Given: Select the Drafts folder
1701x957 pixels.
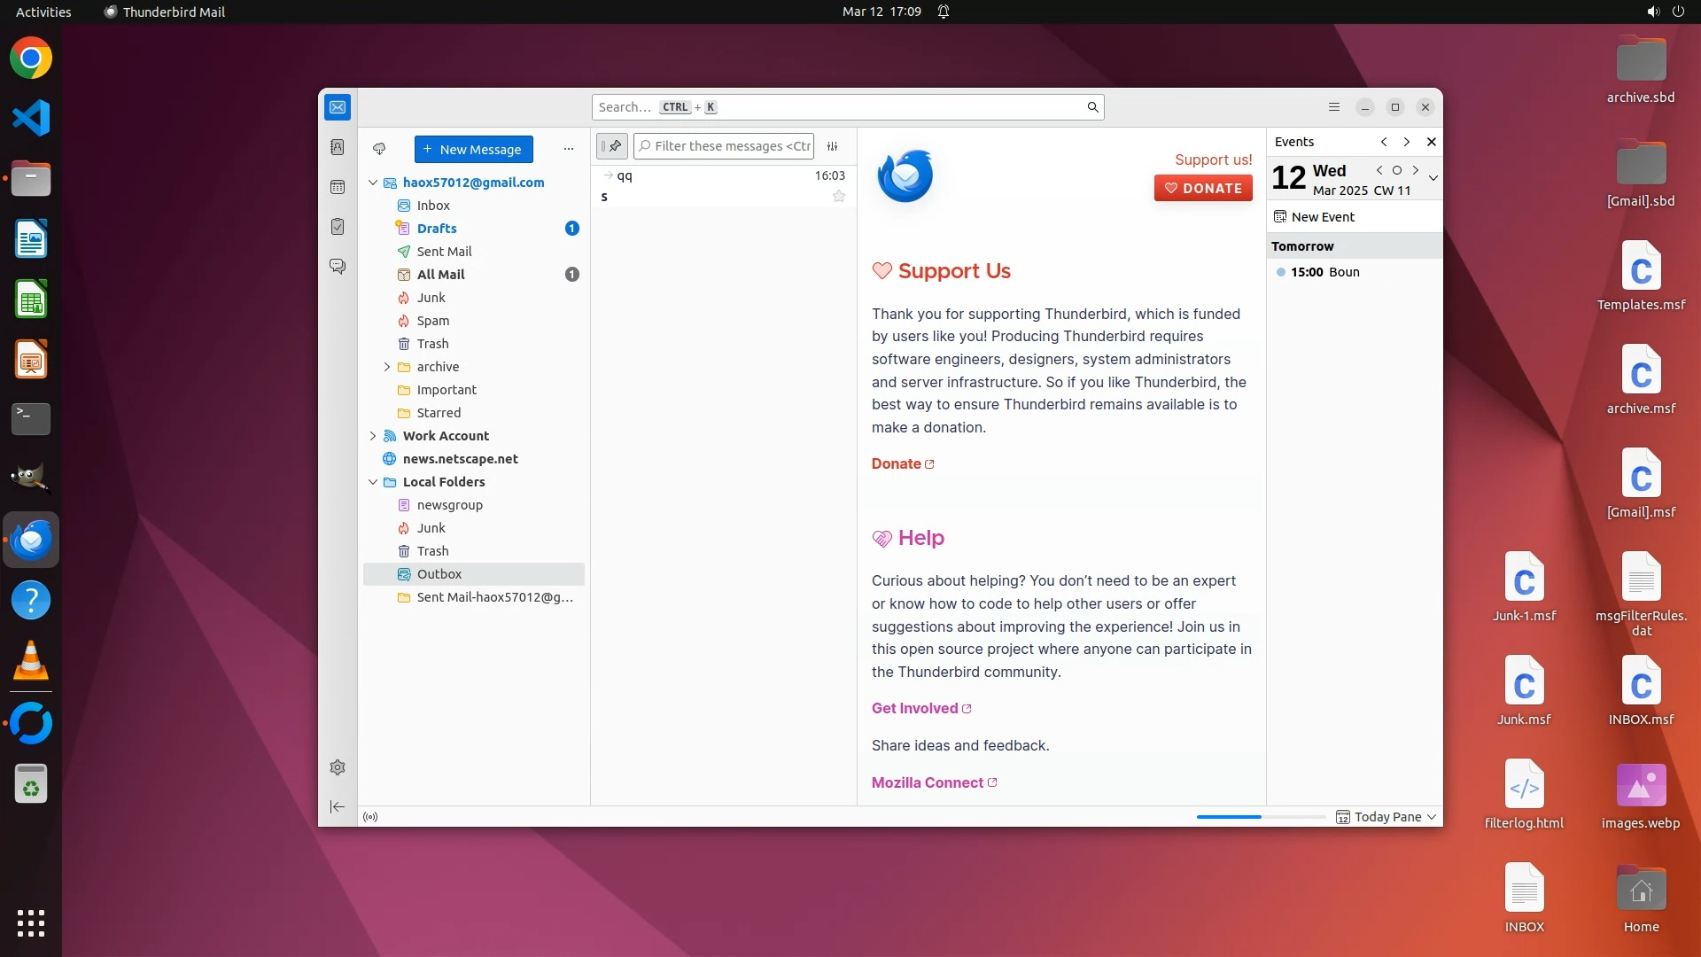Looking at the screenshot, I should click(x=437, y=229).
